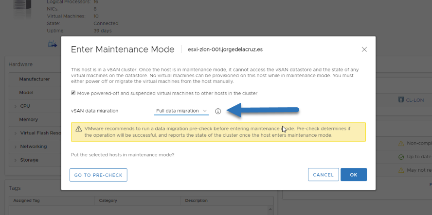Click the host name esxi-zlon-001.jorgedelacruz.es
Screen dimensions: 432x215
pos(225,50)
